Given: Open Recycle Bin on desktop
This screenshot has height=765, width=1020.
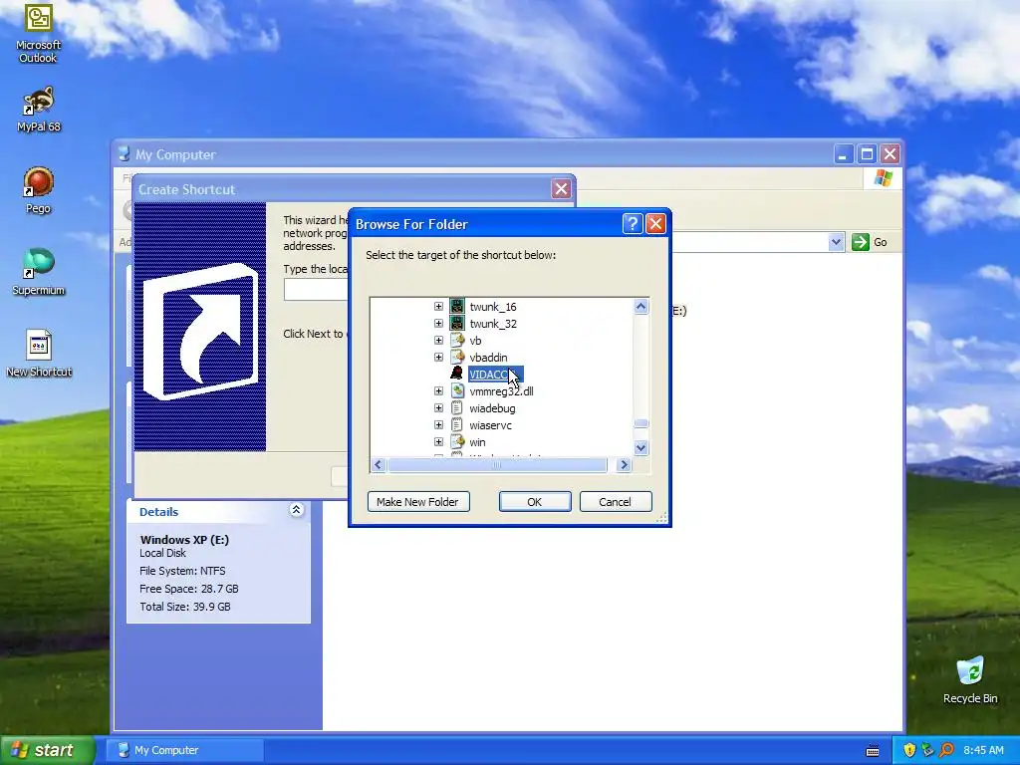Looking at the screenshot, I should click(970, 679).
